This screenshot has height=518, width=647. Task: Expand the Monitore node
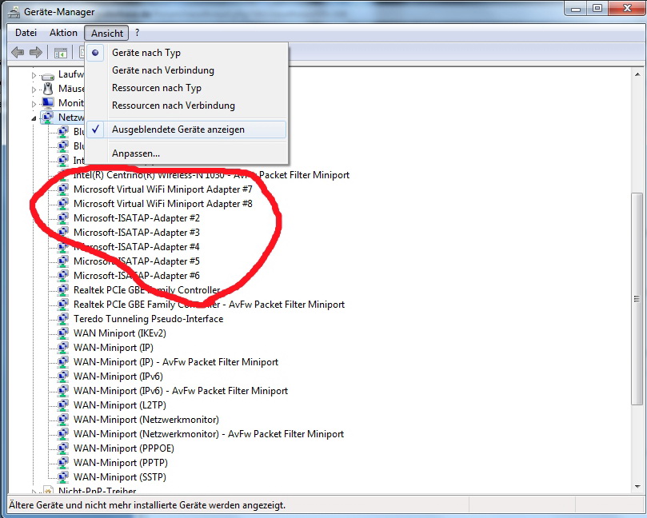[x=34, y=103]
